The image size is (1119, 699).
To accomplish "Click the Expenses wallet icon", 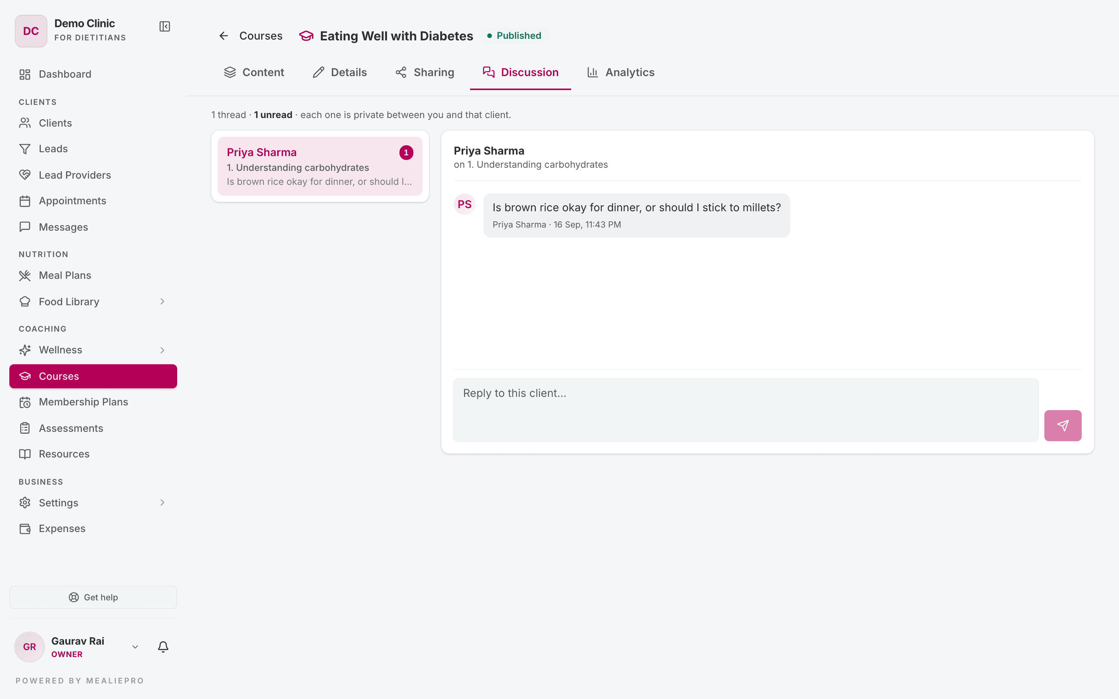I will click(25, 529).
